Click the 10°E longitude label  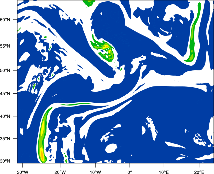click(164, 172)
